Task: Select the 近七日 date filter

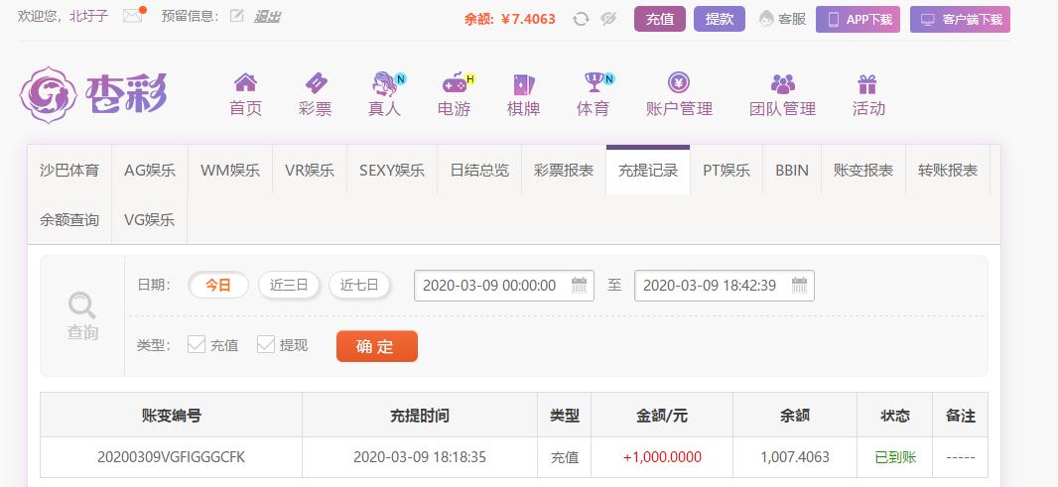Action: [359, 285]
